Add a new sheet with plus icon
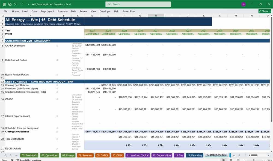This screenshot has height=161, width=273. point(239,155)
